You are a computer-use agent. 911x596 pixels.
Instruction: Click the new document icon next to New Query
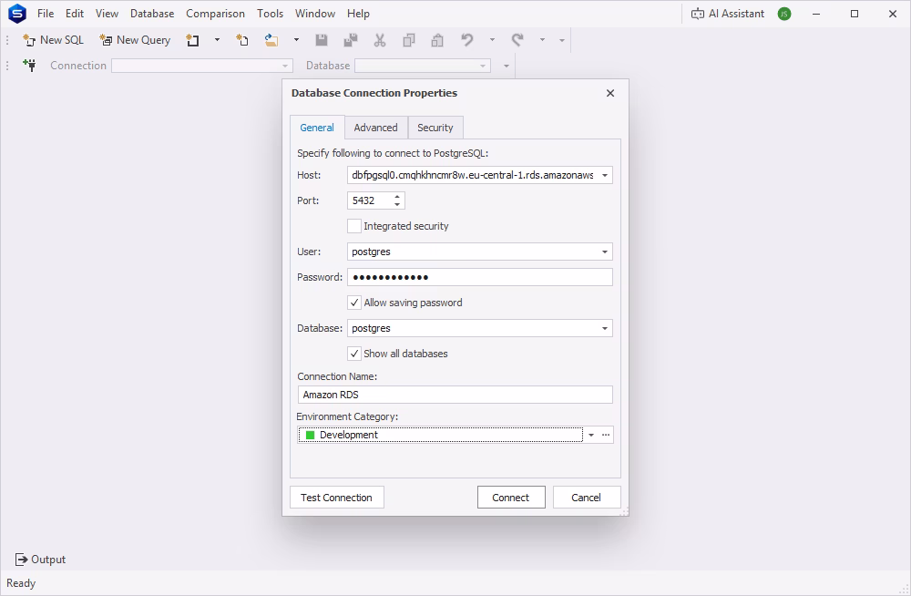click(x=192, y=40)
